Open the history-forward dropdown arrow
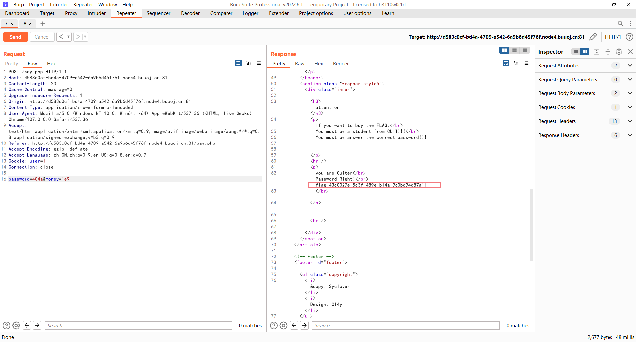Viewport: 636px width, 342px height. pos(85,37)
